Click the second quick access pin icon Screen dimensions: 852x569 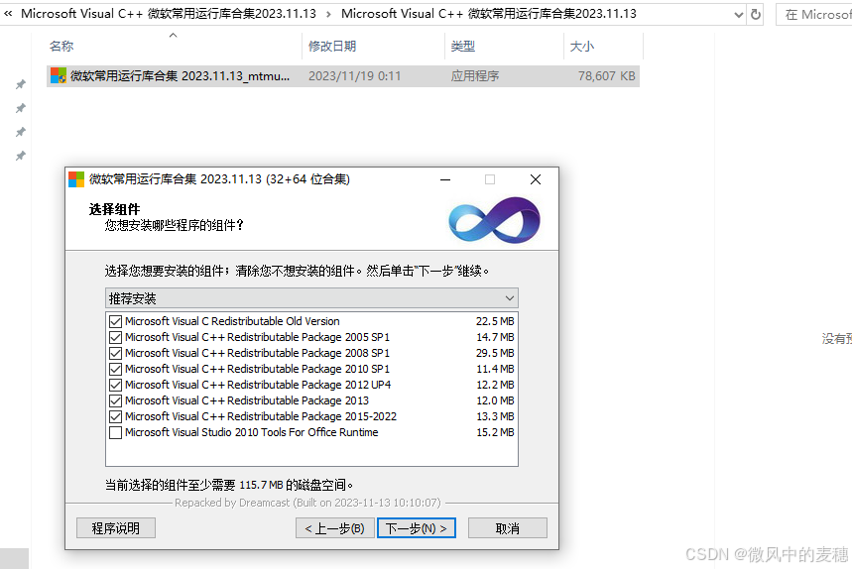click(21, 108)
